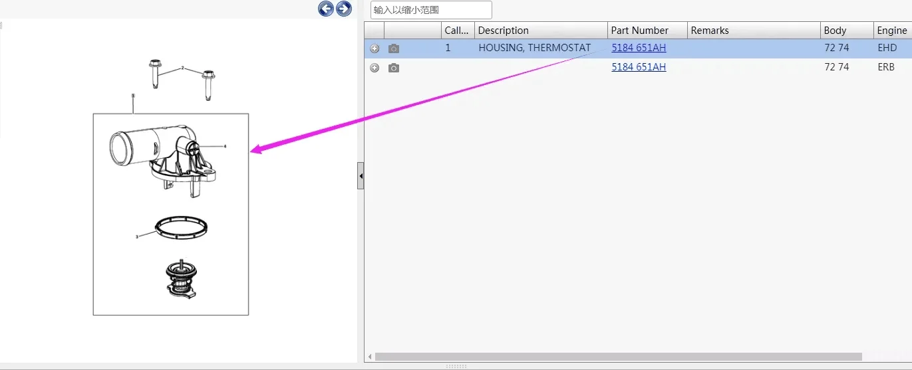Sort by the Body column header
This screenshot has height=370, width=912.
tap(847, 31)
